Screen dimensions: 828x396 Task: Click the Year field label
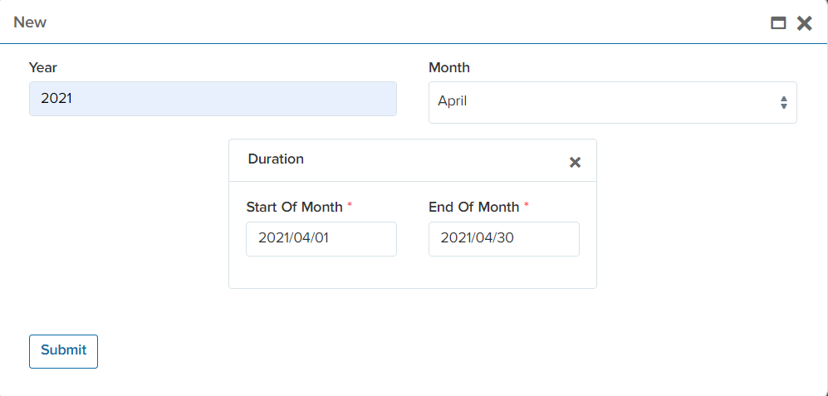(x=43, y=67)
